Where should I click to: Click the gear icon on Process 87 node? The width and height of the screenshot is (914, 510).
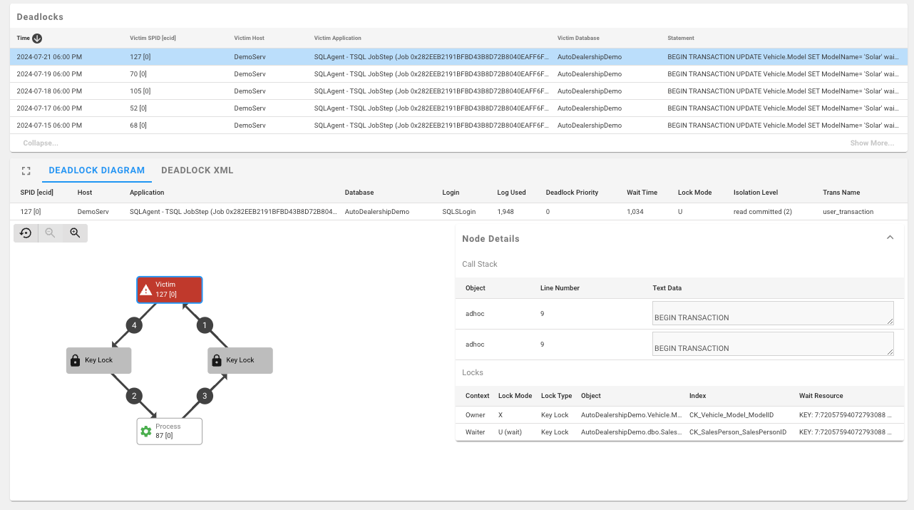[146, 431]
